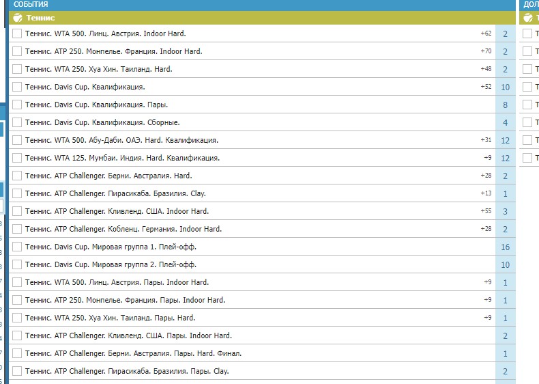Image resolution: width=539 pixels, height=384 pixels.
Task: Enable checkbox for Davis Cup Квалификация
Action: pyautogui.click(x=17, y=87)
